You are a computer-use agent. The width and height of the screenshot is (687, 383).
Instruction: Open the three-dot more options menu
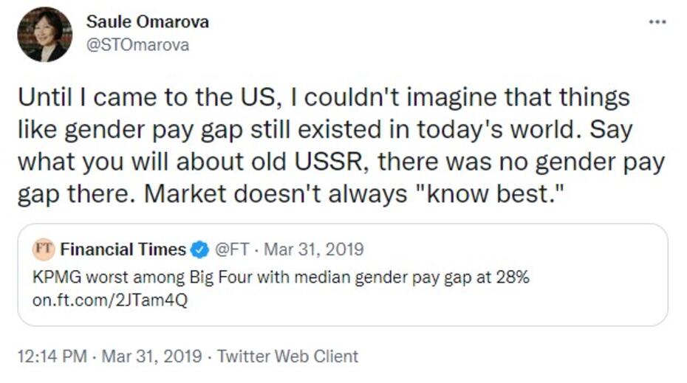pyautogui.click(x=657, y=22)
